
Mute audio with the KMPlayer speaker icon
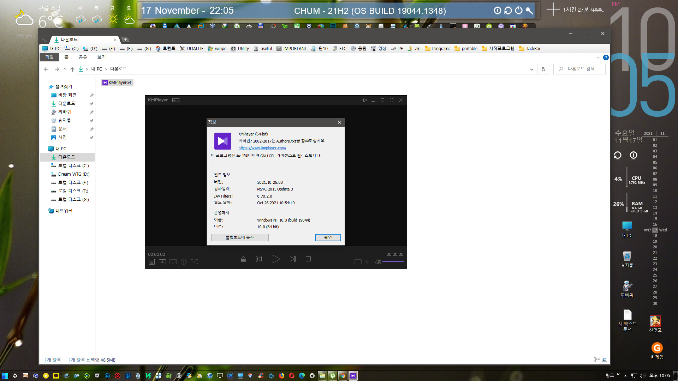tap(378, 262)
